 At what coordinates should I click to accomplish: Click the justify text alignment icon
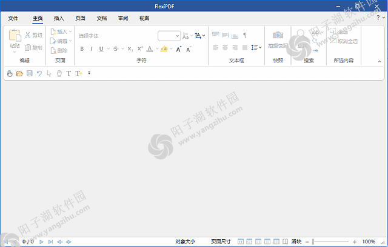[245, 48]
